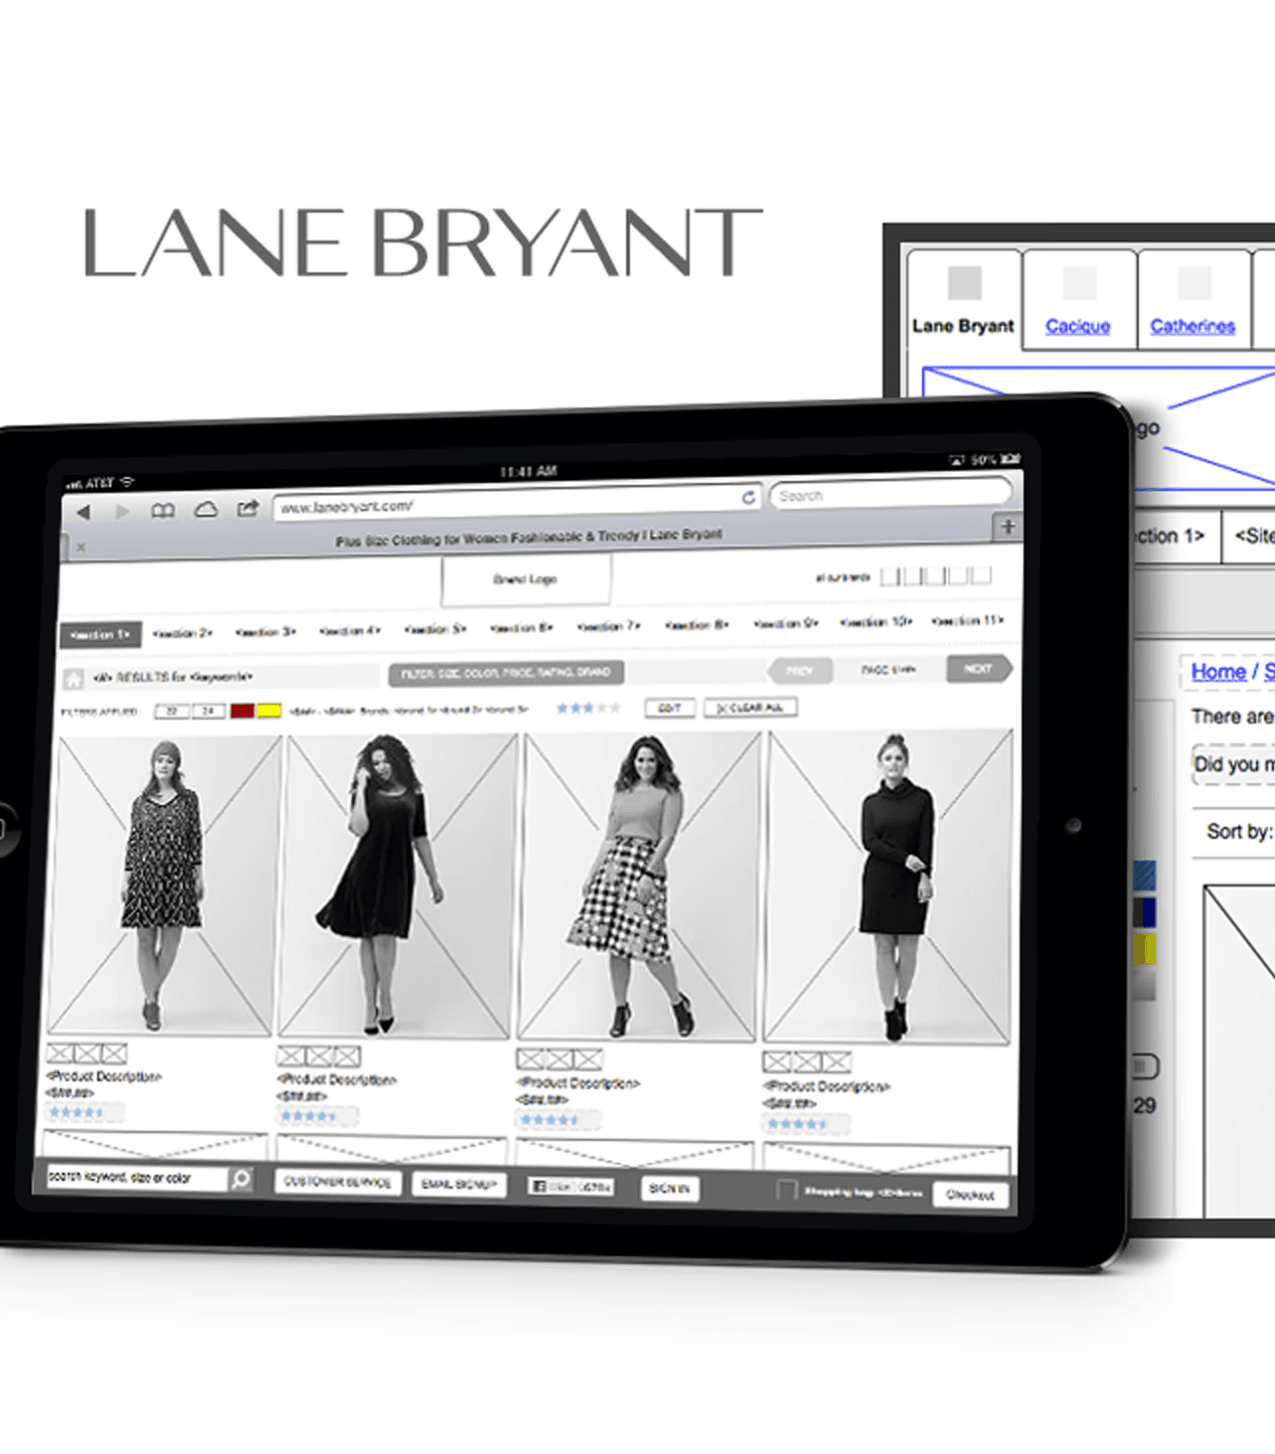The width and height of the screenshot is (1275, 1454).
Task: Tap the EDIT filters button
Action: click(x=669, y=708)
